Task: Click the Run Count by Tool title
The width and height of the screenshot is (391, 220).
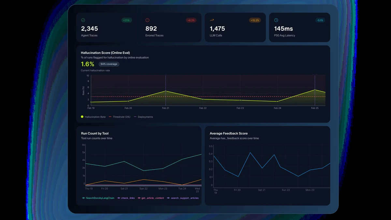Action: (95, 133)
